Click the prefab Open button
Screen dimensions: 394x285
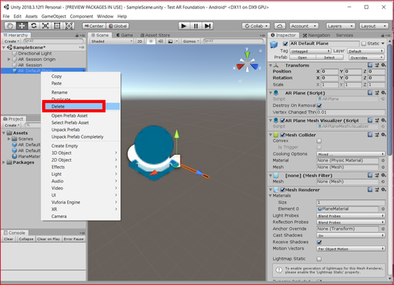[302, 58]
